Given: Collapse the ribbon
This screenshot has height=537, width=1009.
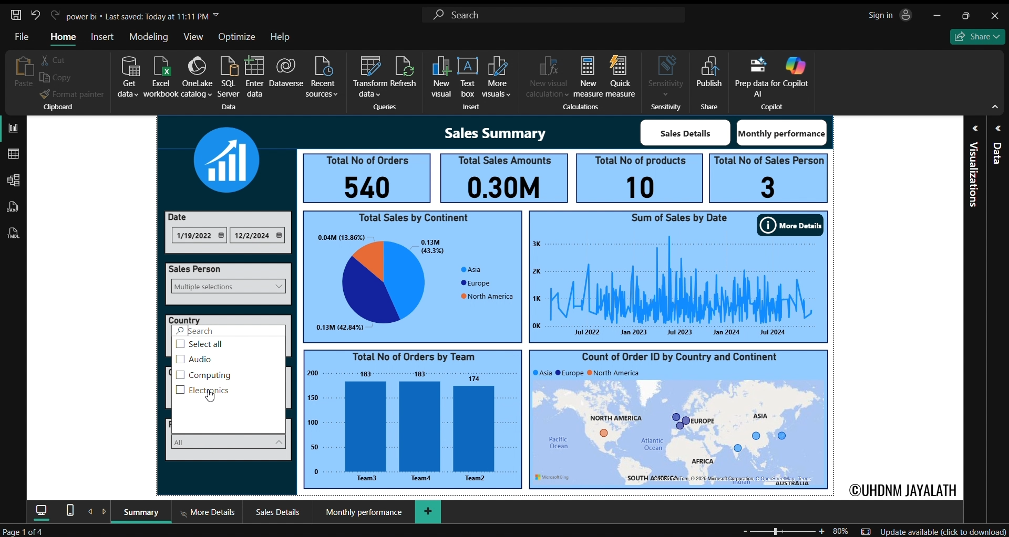Looking at the screenshot, I should coord(996,108).
